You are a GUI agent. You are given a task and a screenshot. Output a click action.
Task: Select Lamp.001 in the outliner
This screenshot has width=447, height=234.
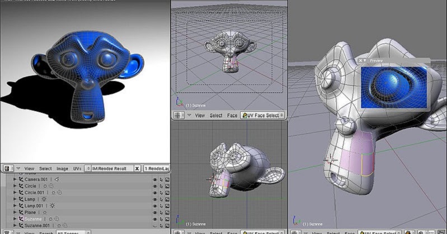(34, 206)
